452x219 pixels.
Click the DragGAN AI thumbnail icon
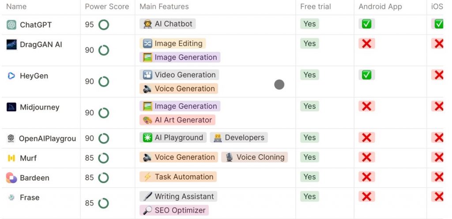(x=11, y=45)
